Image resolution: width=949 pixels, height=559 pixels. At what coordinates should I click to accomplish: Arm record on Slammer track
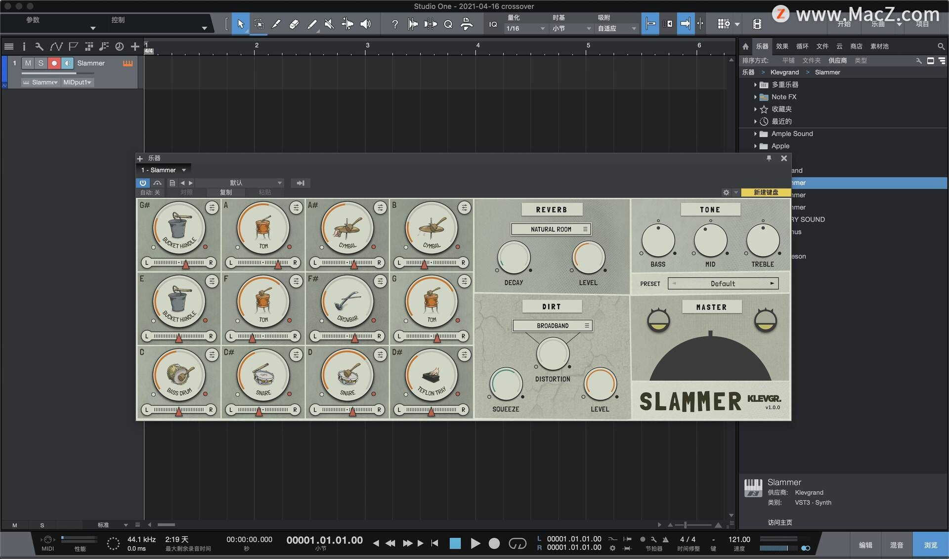coord(54,63)
